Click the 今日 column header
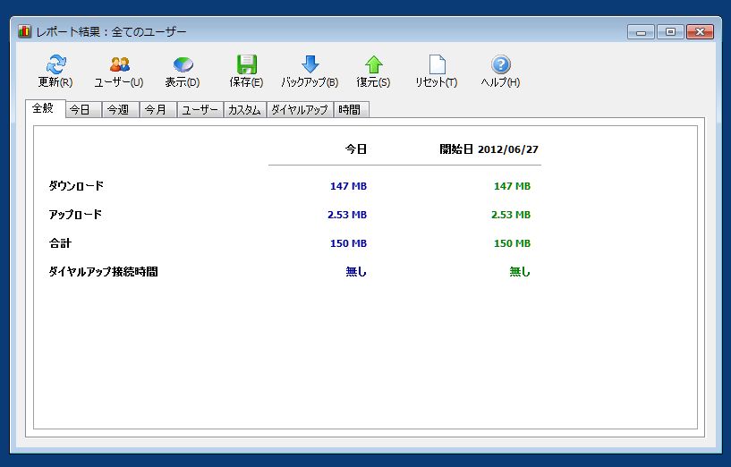This screenshot has height=467, width=731. [x=356, y=149]
